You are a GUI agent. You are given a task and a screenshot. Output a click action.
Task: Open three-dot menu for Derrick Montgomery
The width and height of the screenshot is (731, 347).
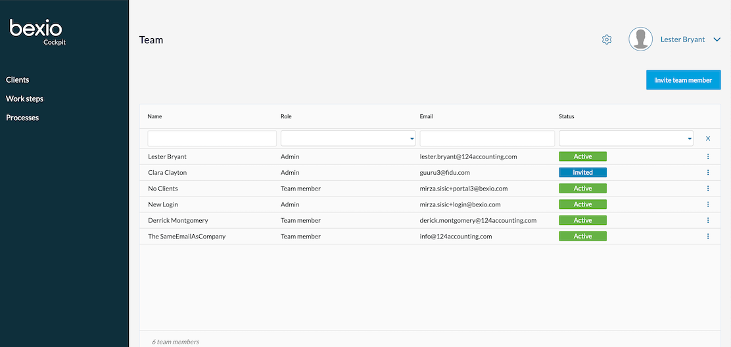click(708, 220)
